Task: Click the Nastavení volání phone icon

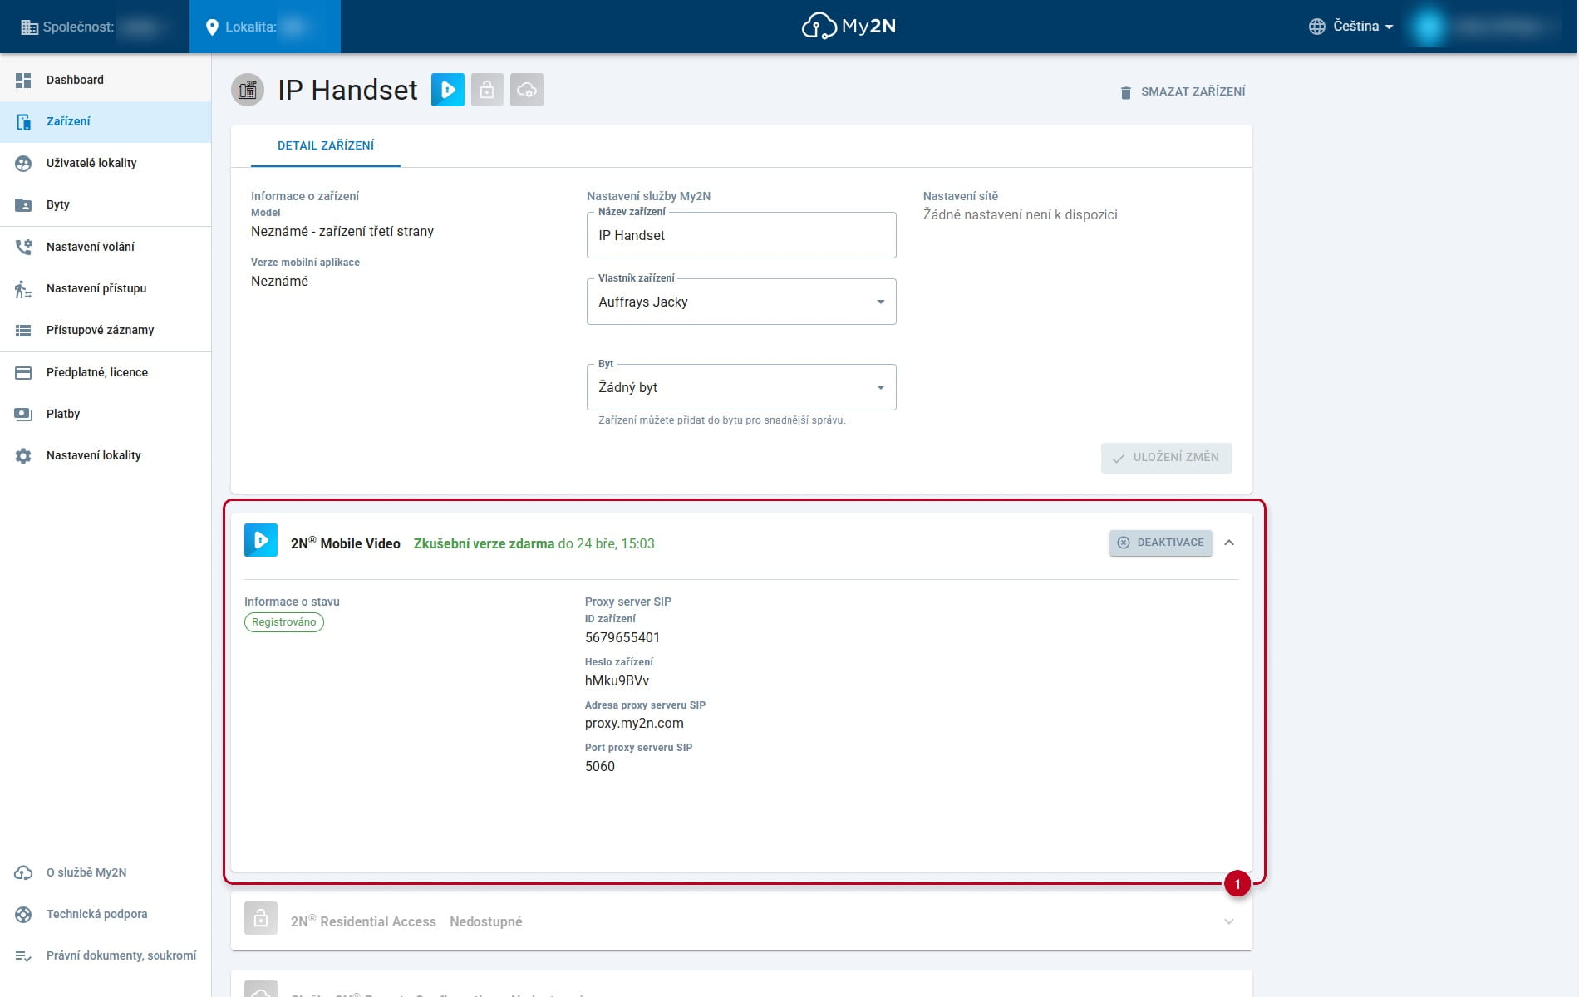Action: pyautogui.click(x=23, y=247)
